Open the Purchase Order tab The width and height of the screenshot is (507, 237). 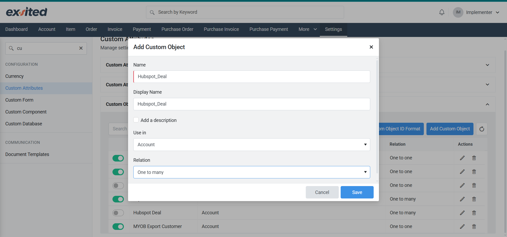(x=177, y=29)
